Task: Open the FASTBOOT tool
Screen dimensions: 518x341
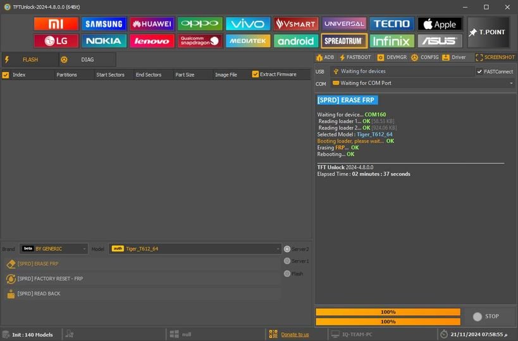Action: [355, 57]
